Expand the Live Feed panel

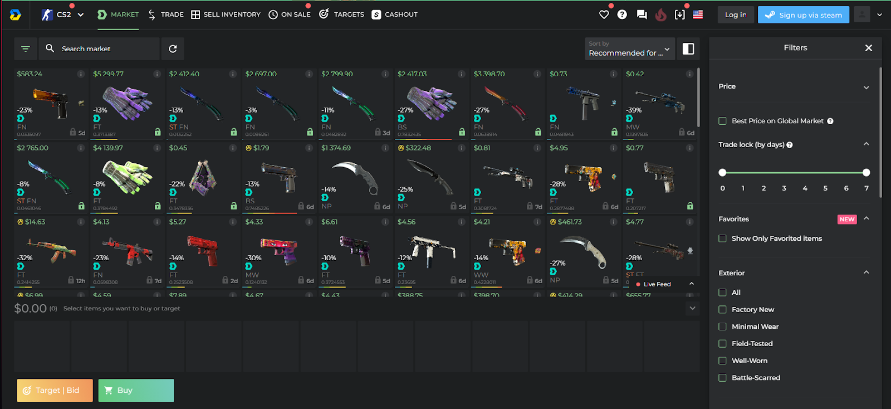tap(692, 284)
